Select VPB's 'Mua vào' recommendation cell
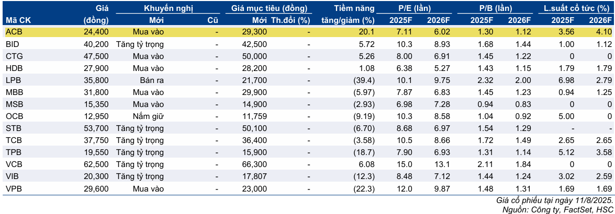 [x=149, y=188]
